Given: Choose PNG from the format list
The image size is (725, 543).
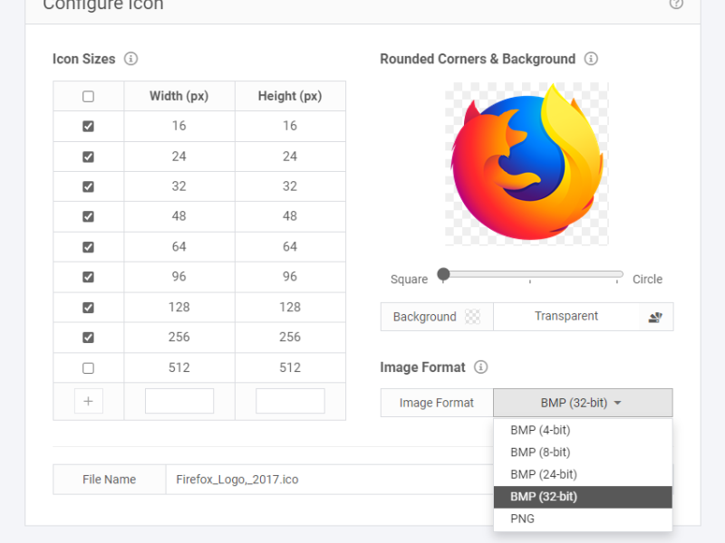Looking at the screenshot, I should click(583, 519).
